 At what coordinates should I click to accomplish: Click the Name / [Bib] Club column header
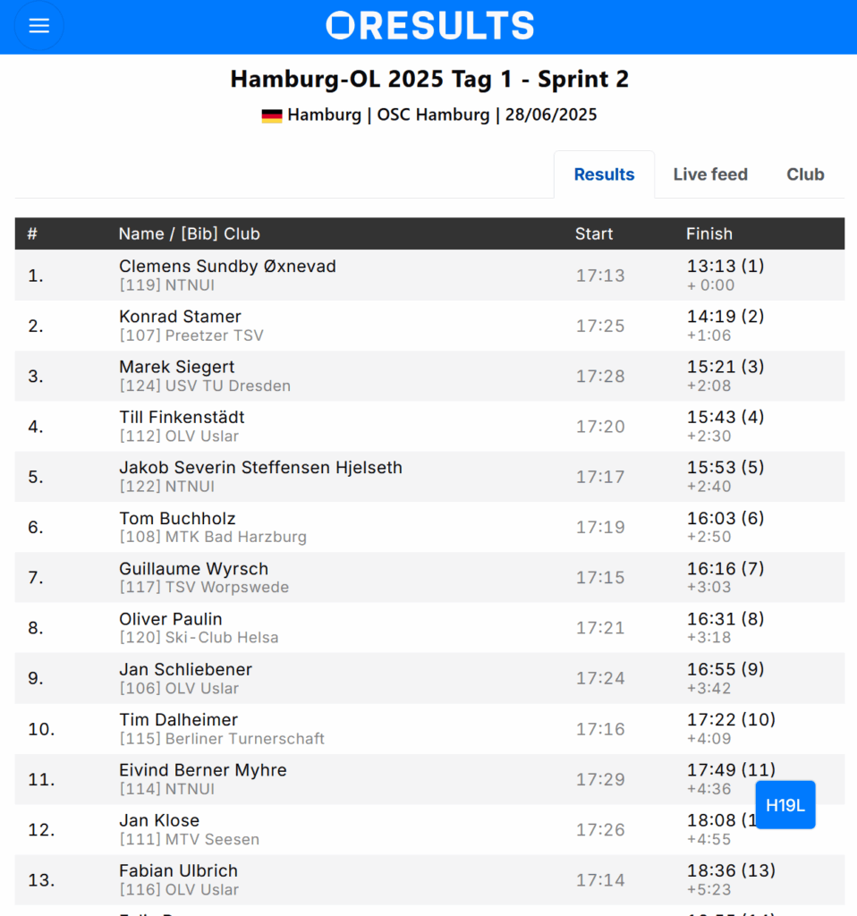click(x=190, y=233)
